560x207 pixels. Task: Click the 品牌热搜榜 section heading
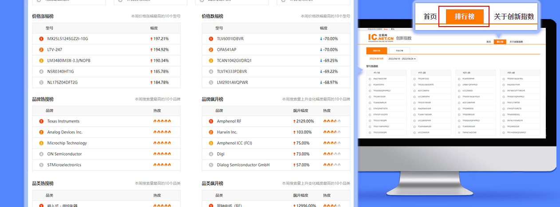(x=43, y=100)
